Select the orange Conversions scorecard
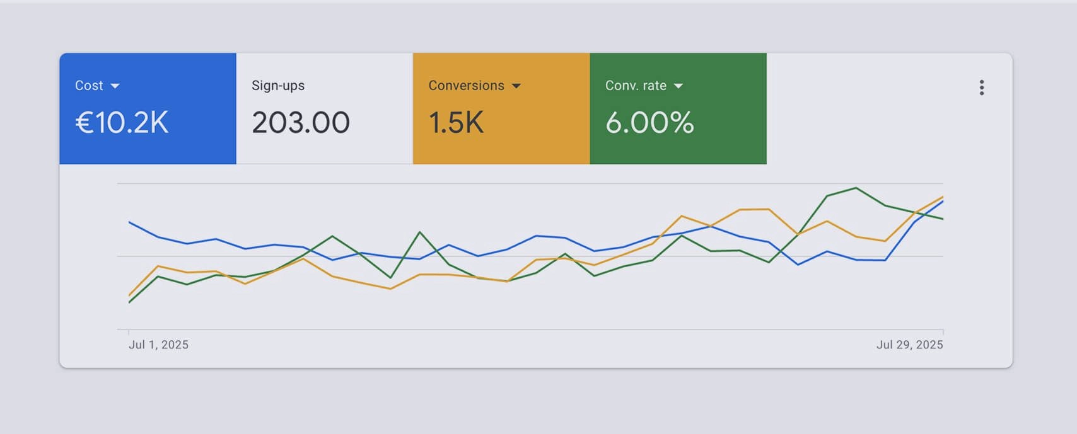This screenshot has width=1077, height=434. (501, 108)
